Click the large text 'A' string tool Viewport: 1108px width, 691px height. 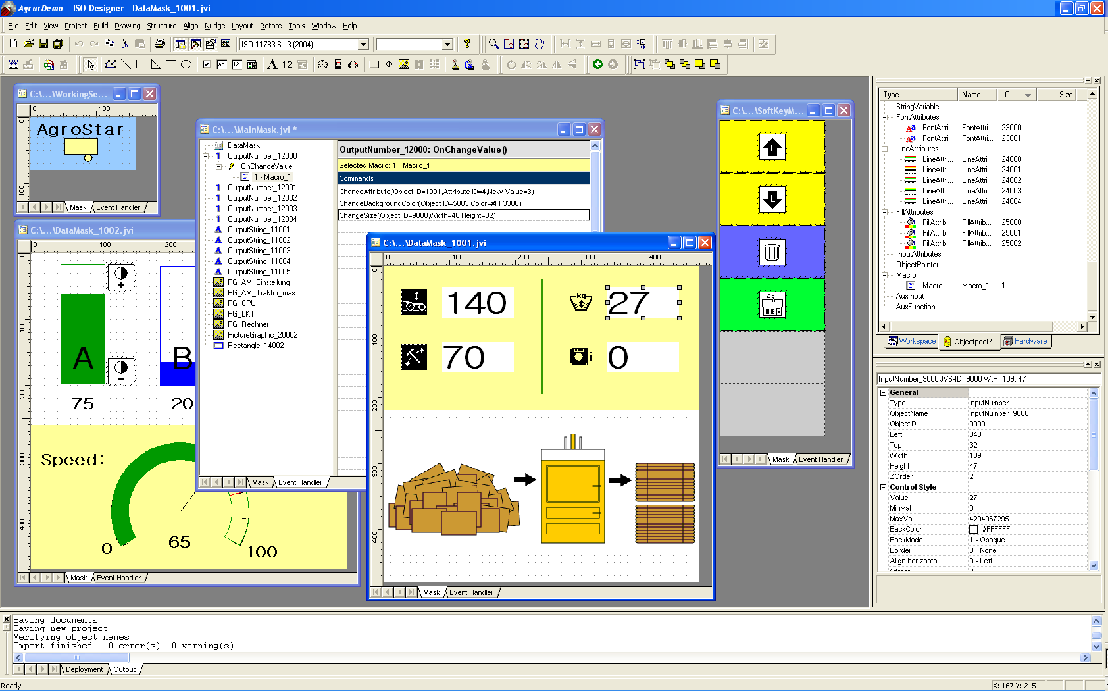pyautogui.click(x=272, y=64)
